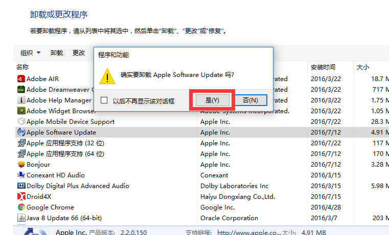Viewport: 389px width, 235px height.
Task: Open the Apple support link
Action: click(x=249, y=232)
